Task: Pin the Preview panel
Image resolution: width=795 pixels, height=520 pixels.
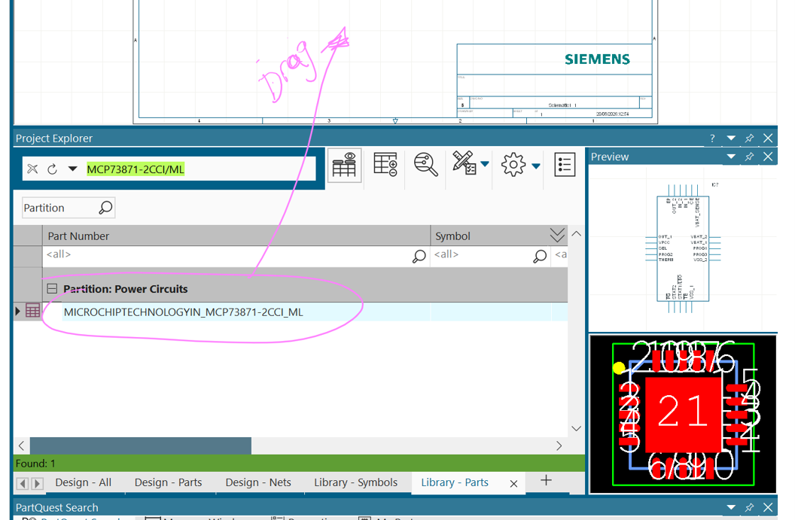Action: (x=749, y=157)
